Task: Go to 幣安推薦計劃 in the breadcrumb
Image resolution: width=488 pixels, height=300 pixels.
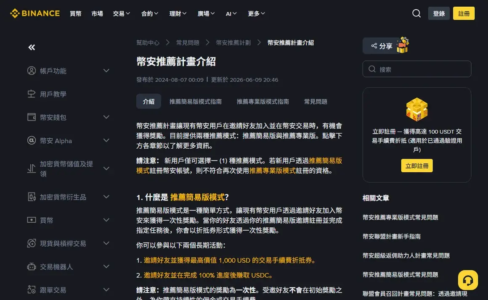Action: (233, 42)
